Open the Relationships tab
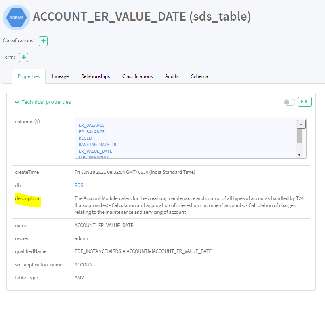 (95, 76)
